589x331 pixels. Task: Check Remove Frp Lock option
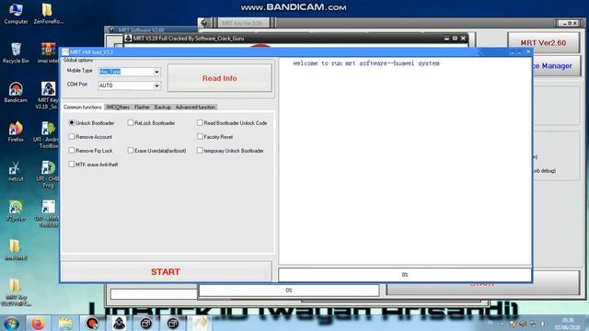[x=72, y=151]
